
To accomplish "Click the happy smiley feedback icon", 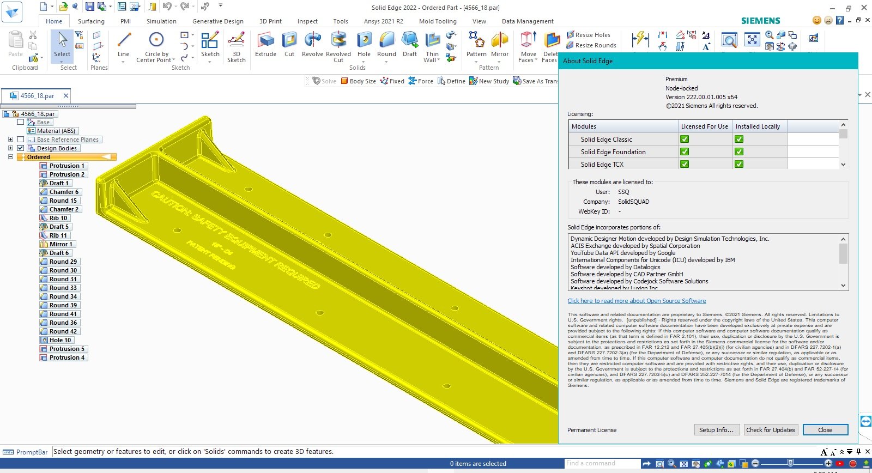I will point(816,20).
